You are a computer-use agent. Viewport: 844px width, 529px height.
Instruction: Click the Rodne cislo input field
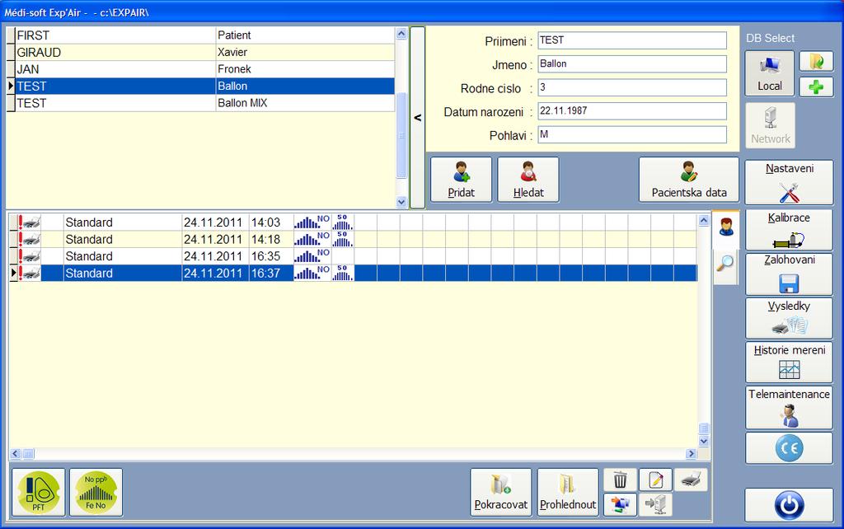pos(632,87)
